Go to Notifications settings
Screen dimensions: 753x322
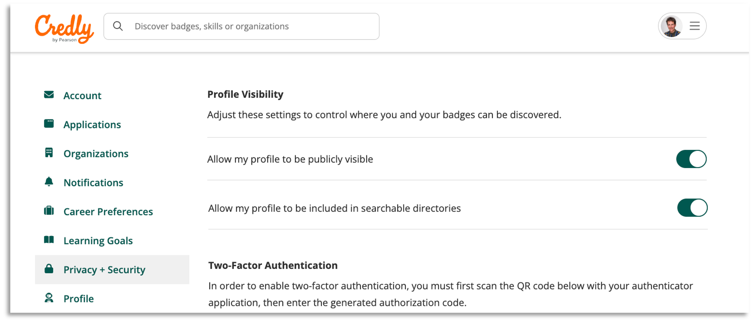coord(93,183)
